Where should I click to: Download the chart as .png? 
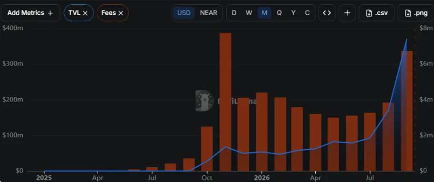pyautogui.click(x=416, y=13)
